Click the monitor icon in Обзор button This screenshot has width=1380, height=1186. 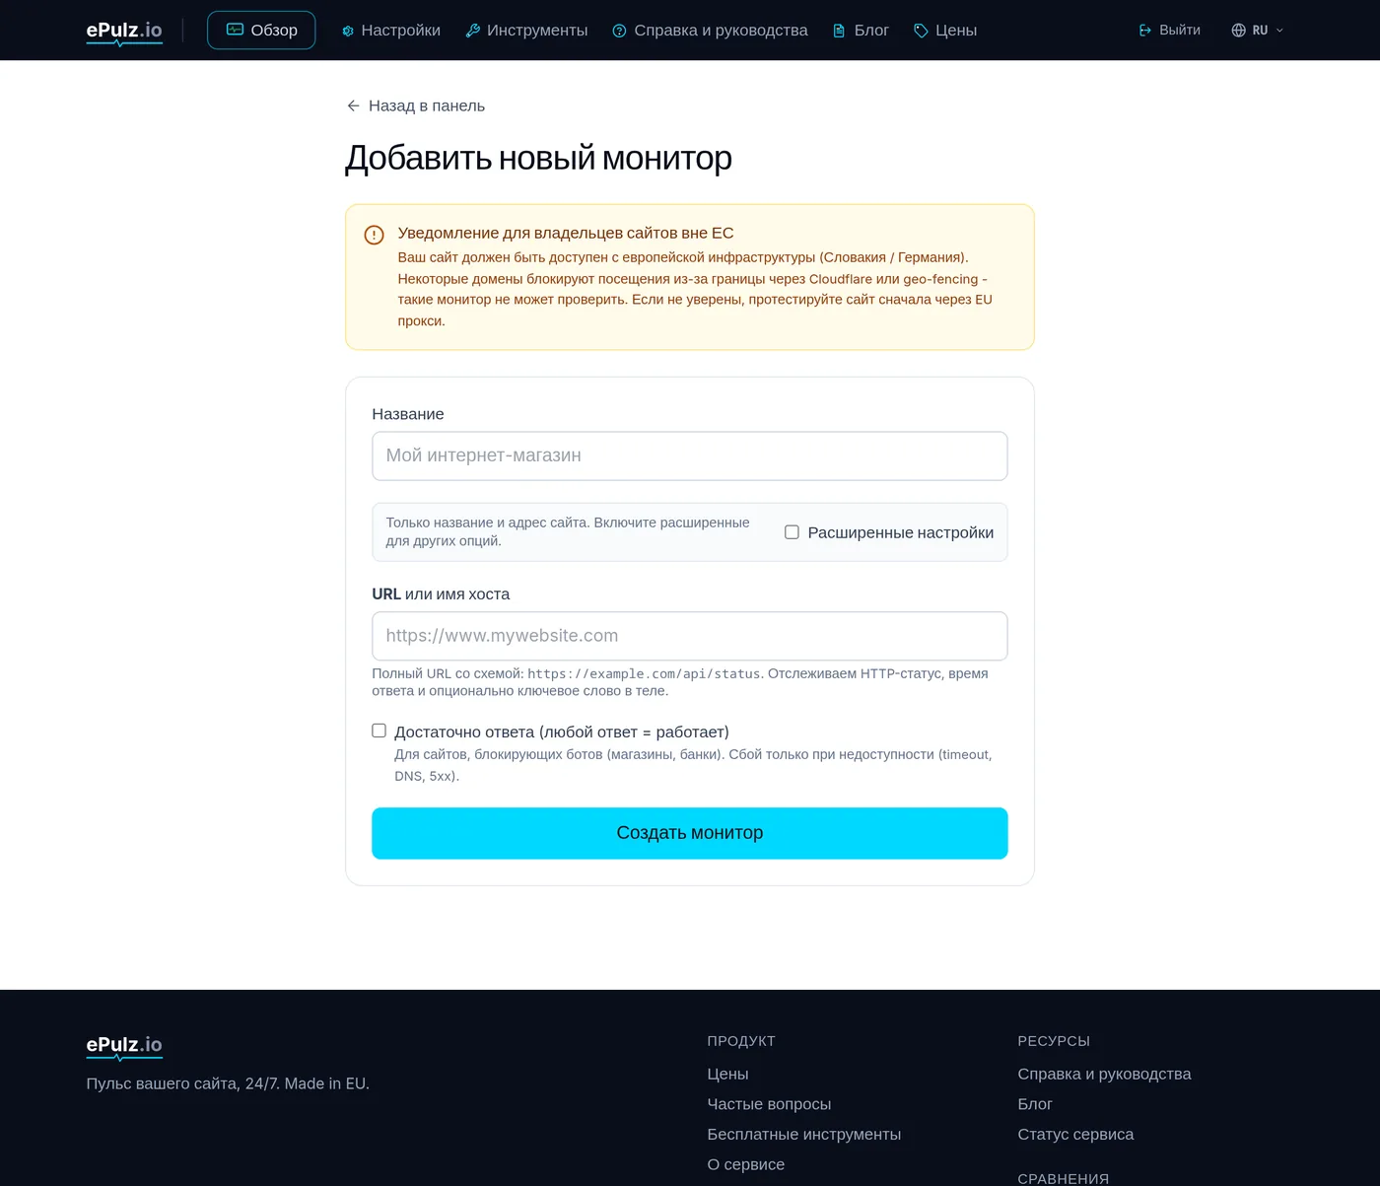point(235,30)
